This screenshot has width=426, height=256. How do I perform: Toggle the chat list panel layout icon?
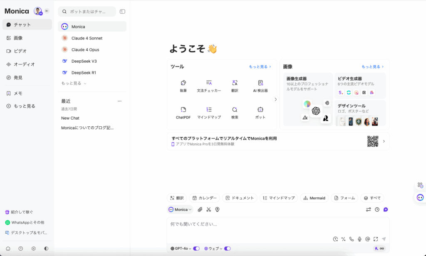(123, 11)
